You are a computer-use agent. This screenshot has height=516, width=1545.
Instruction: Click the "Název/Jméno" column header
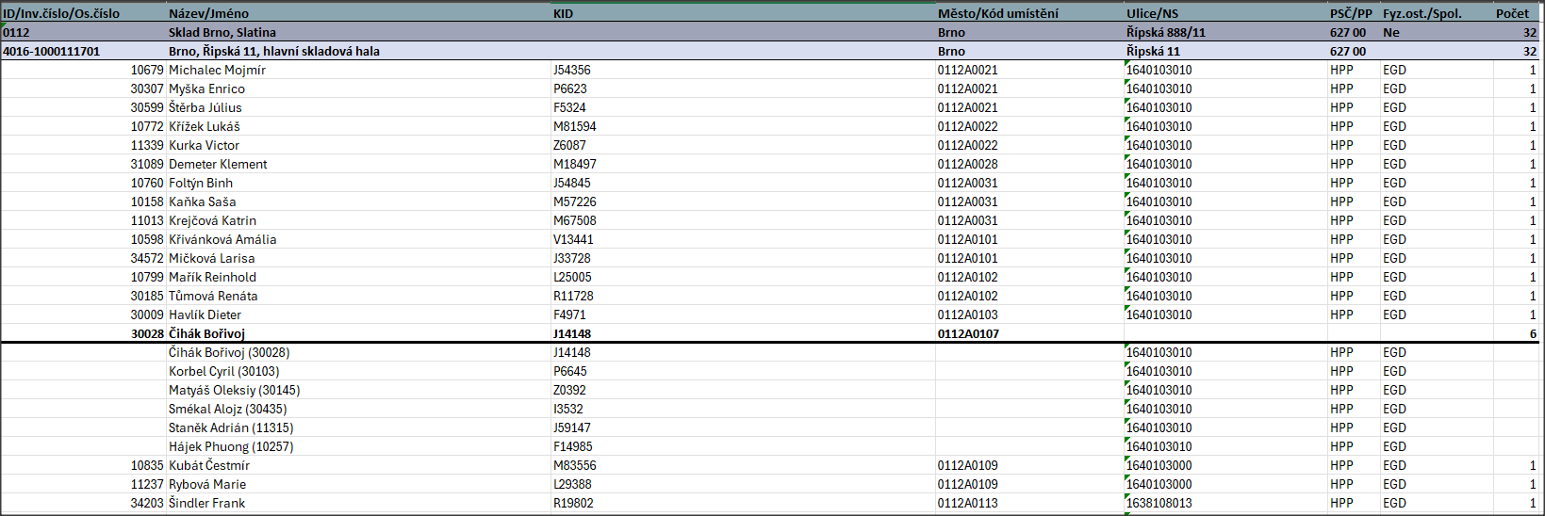click(208, 13)
